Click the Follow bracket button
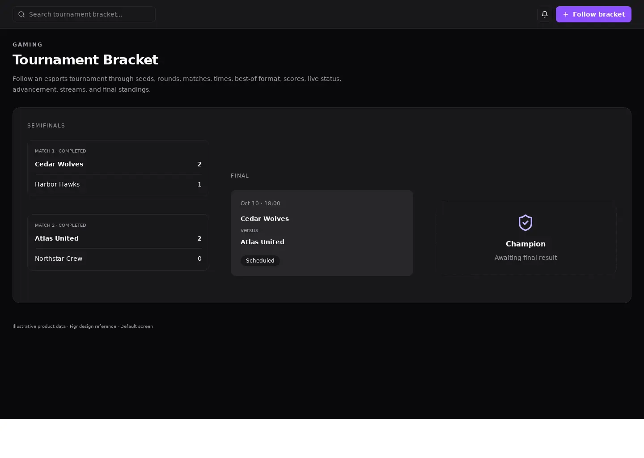644x458 pixels. (593, 14)
